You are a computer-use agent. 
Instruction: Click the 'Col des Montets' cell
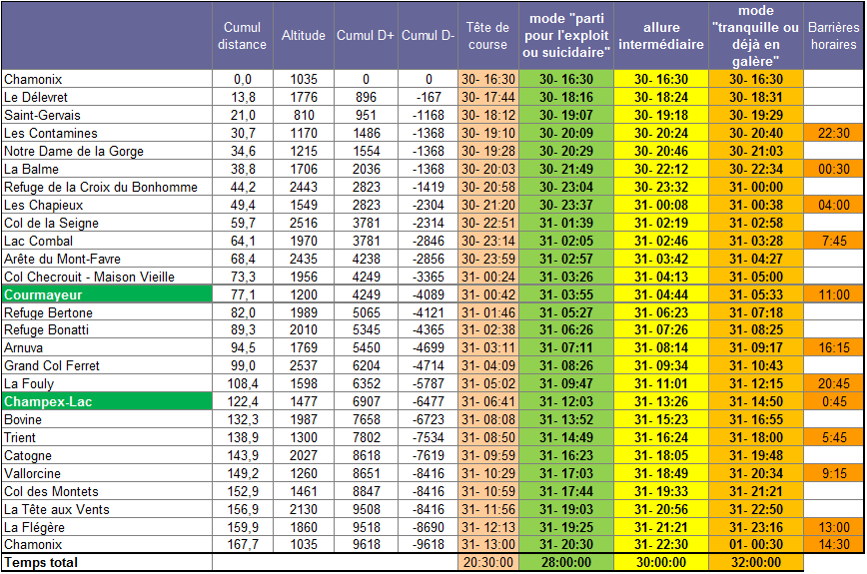click(107, 491)
